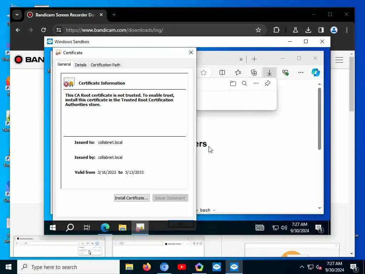Search downloads in Edge flyout
Image resolution: width=365 pixels, height=274 pixels.
[245, 83]
